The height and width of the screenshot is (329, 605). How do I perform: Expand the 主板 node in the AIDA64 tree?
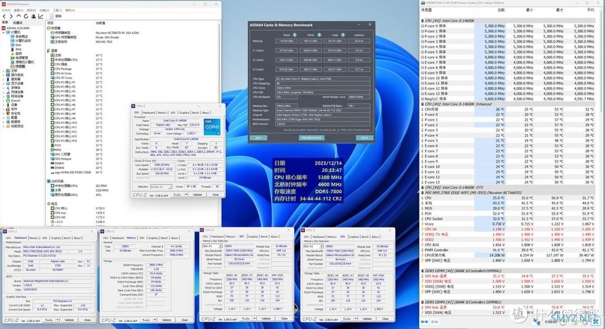[3, 71]
